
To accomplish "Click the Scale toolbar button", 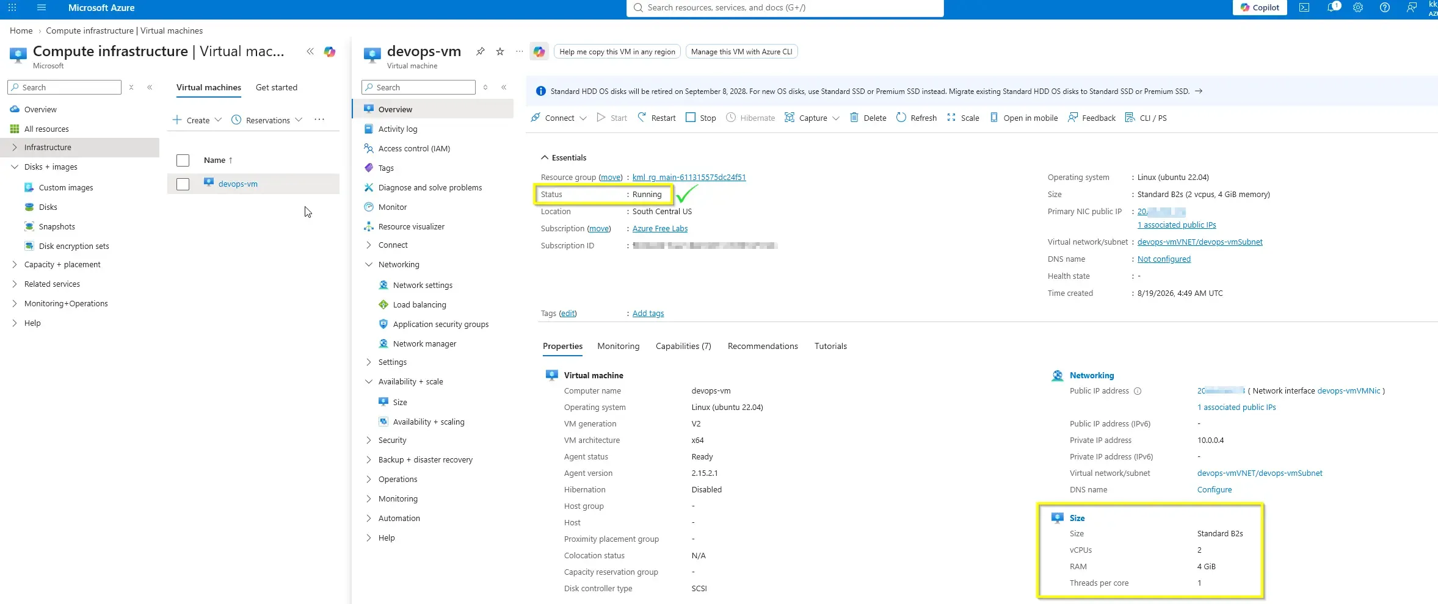I will pos(963,118).
